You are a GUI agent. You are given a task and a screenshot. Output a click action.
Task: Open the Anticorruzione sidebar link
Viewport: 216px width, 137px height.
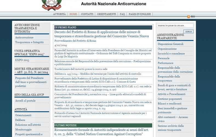pyautogui.click(x=24, y=38)
